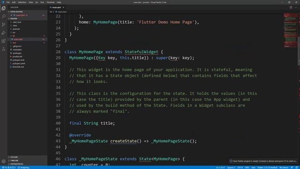This screenshot has width=300, height=169.
Task: Open the Terminal menu
Action: point(51,2)
